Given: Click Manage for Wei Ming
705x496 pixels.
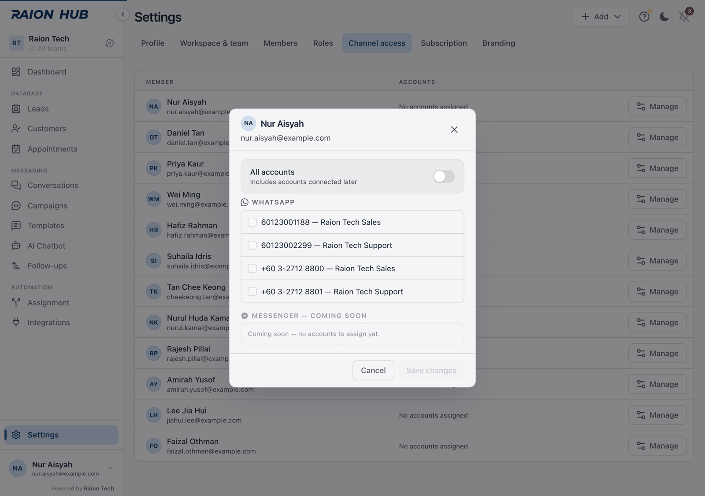Looking at the screenshot, I should click(657, 199).
